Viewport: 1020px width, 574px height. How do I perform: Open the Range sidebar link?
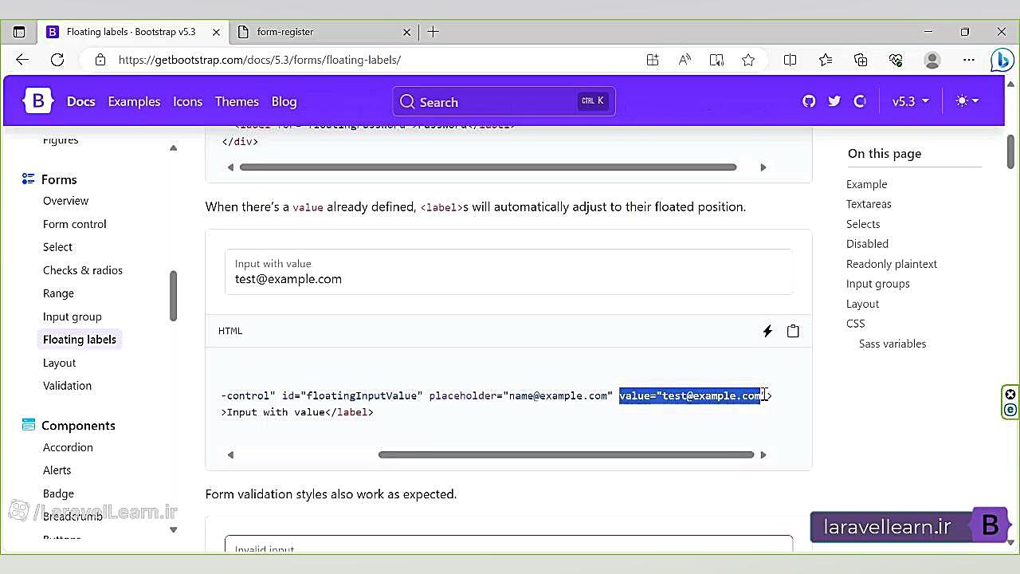tap(58, 293)
